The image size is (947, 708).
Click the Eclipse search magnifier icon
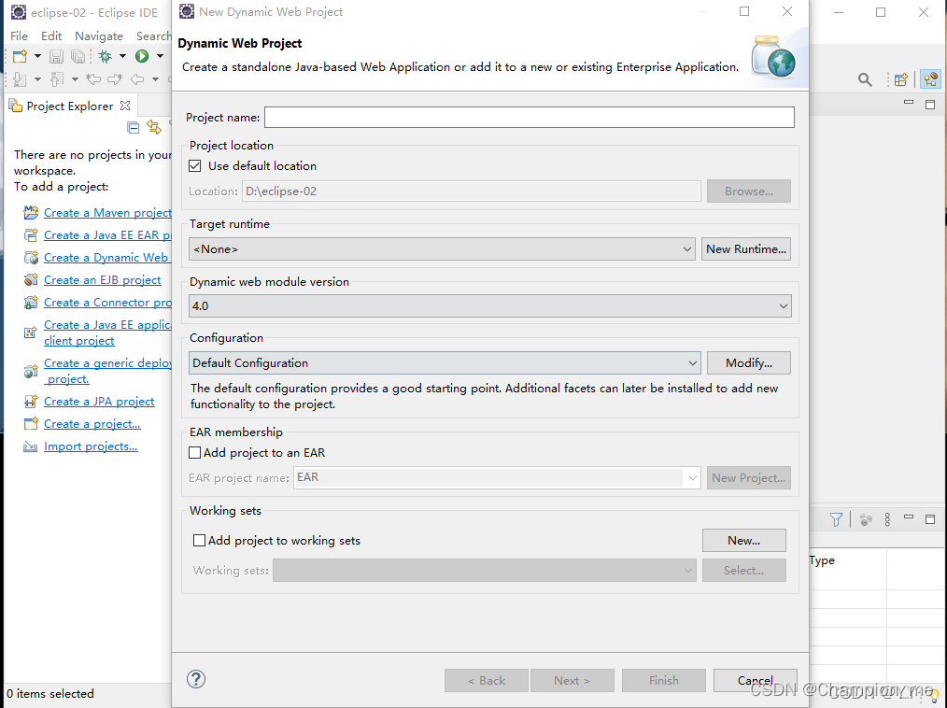(865, 79)
